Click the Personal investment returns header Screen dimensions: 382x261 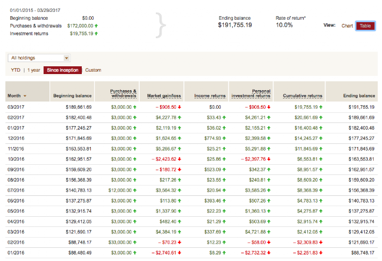click(x=251, y=93)
